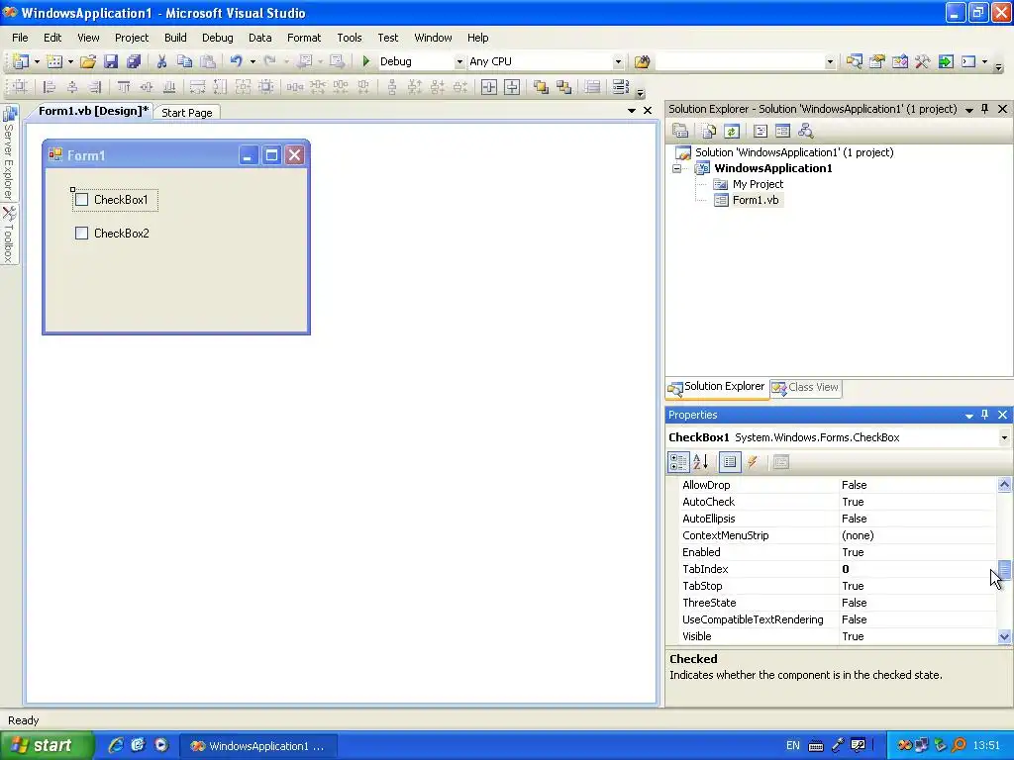Tick the CheckBox1 control on the form
The image size is (1014, 760).
[81, 200]
